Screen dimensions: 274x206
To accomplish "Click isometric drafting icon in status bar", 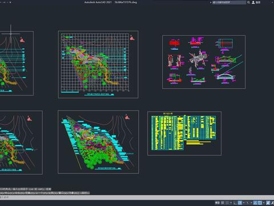I will click(x=248, y=203).
